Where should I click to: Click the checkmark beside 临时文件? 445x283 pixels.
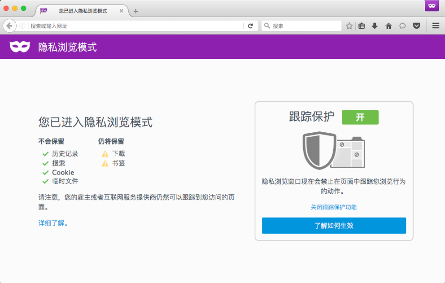pyautogui.click(x=45, y=181)
